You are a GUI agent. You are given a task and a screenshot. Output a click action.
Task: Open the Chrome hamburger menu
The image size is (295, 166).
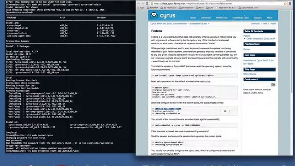(290, 4)
